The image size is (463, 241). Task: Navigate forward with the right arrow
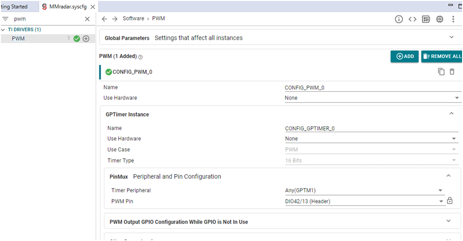click(x=114, y=19)
